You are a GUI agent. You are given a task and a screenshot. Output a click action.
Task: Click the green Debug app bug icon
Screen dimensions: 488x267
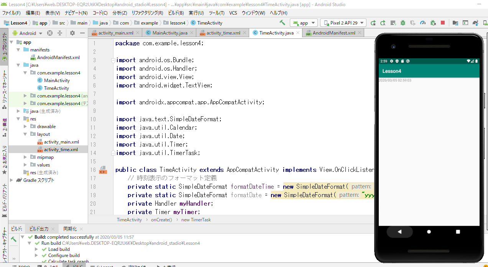[x=403, y=23]
